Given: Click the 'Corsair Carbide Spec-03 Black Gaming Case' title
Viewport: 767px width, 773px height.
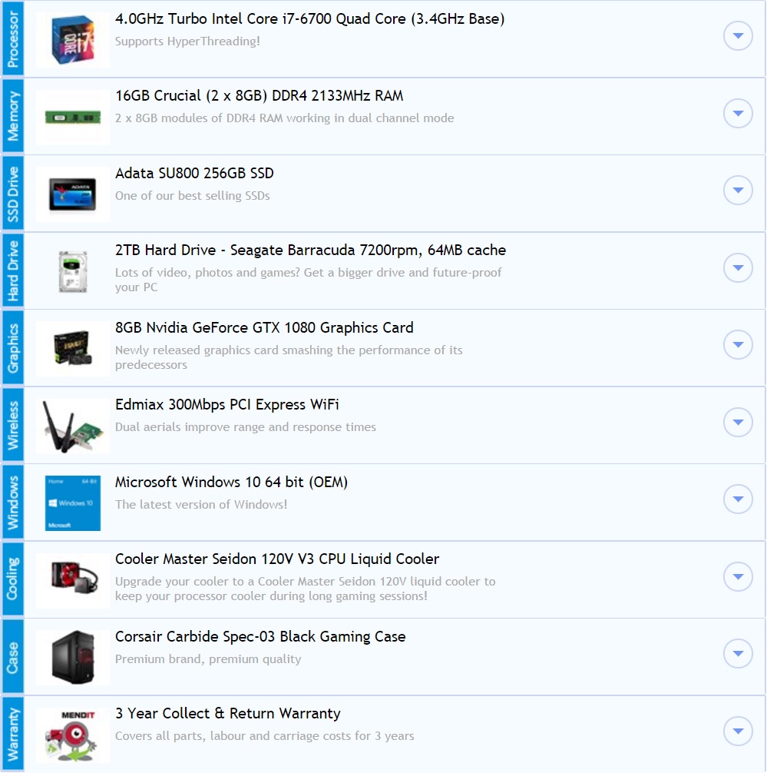Looking at the screenshot, I should tap(260, 636).
